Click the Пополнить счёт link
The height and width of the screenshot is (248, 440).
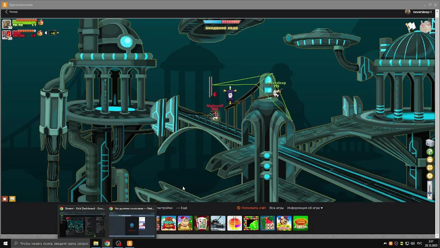[x=251, y=208]
